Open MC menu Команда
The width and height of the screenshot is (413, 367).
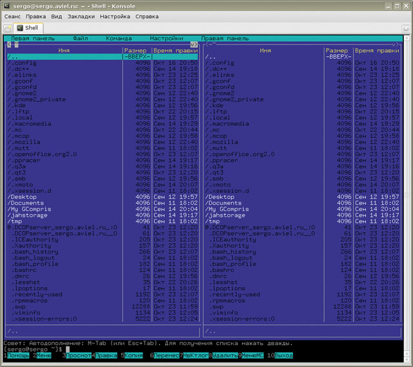click(x=119, y=39)
